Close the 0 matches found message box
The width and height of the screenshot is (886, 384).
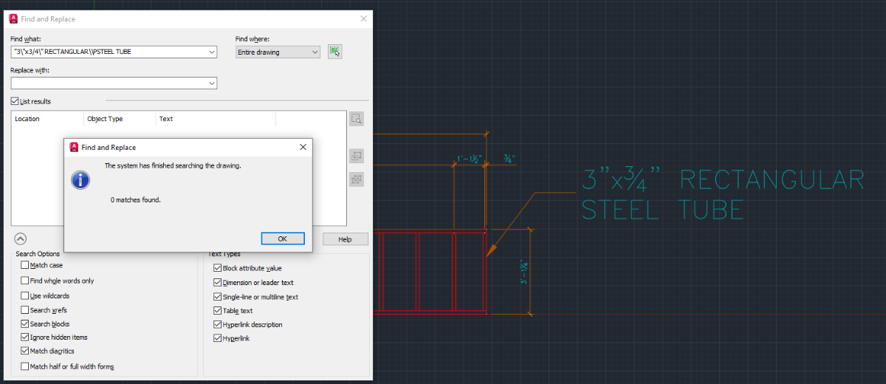(303, 148)
